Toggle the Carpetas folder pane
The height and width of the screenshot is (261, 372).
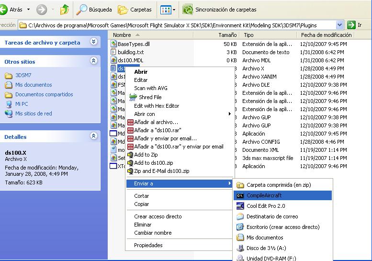click(x=135, y=10)
